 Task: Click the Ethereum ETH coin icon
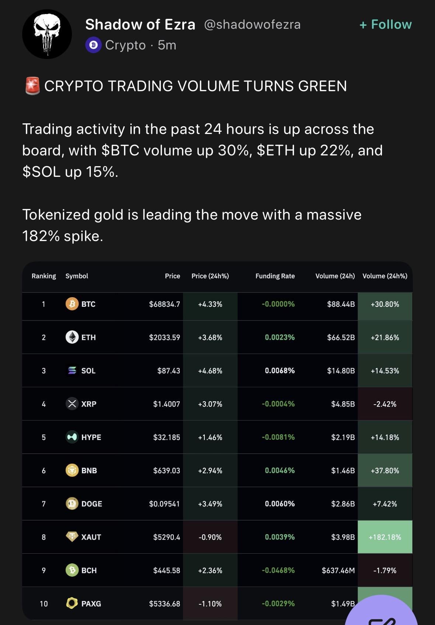[72, 337]
